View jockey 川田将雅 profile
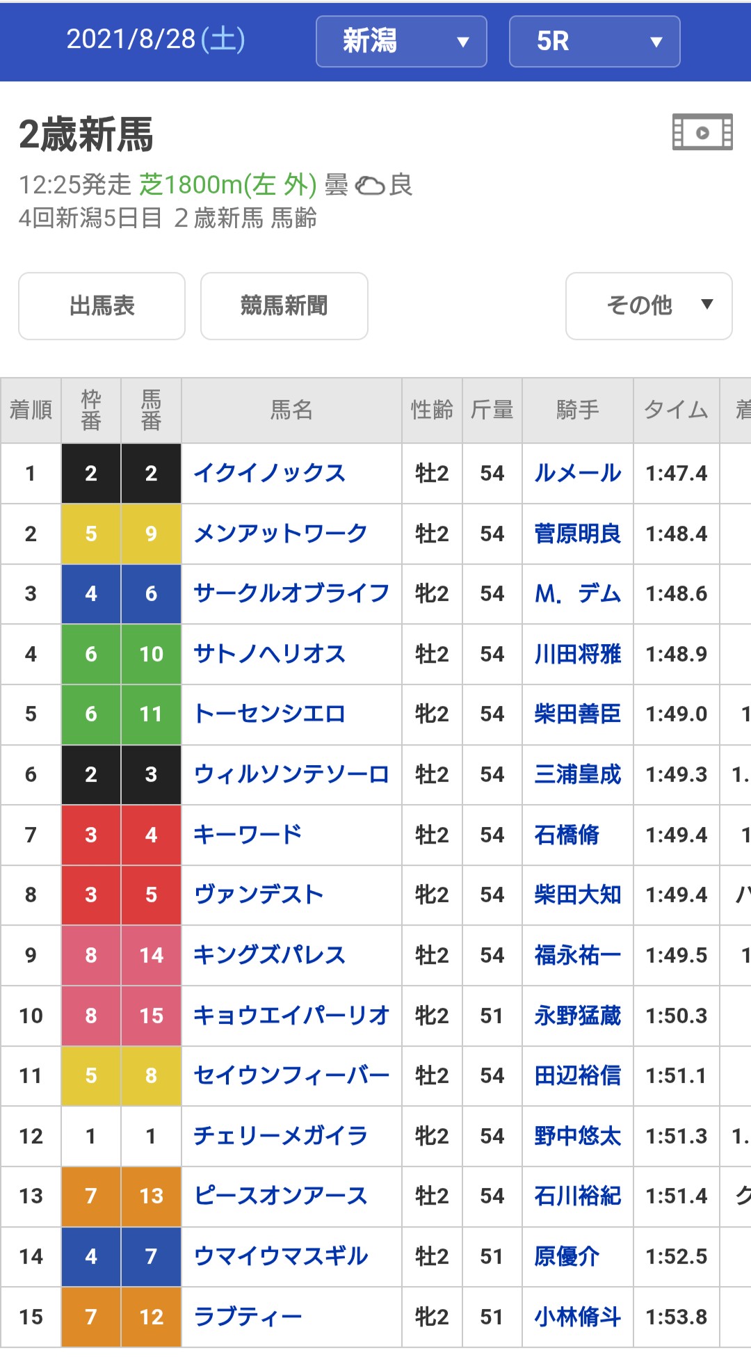Viewport: 751px width, 1357px height. pyautogui.click(x=577, y=655)
